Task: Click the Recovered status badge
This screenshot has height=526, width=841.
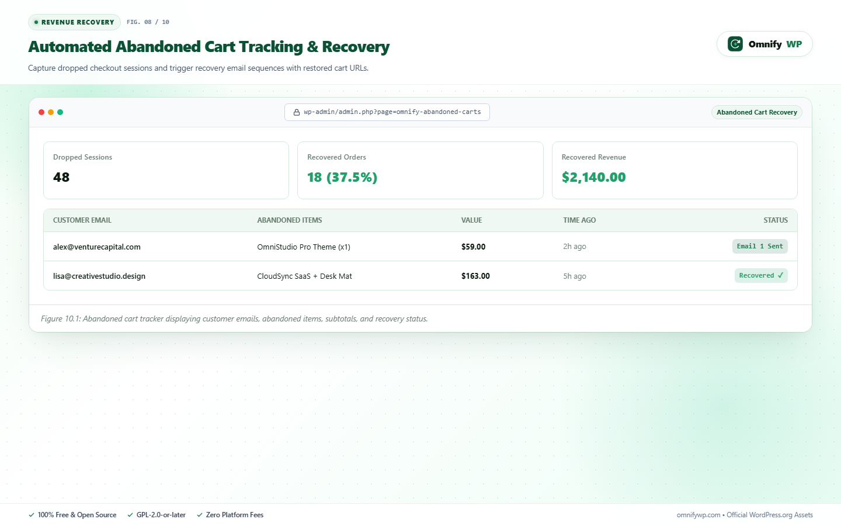Action: pos(761,275)
